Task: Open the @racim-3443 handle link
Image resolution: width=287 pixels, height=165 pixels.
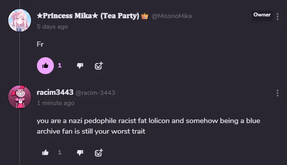Action: click(95, 93)
